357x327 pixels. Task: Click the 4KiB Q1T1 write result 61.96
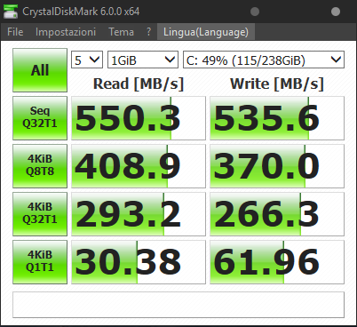(x=277, y=262)
